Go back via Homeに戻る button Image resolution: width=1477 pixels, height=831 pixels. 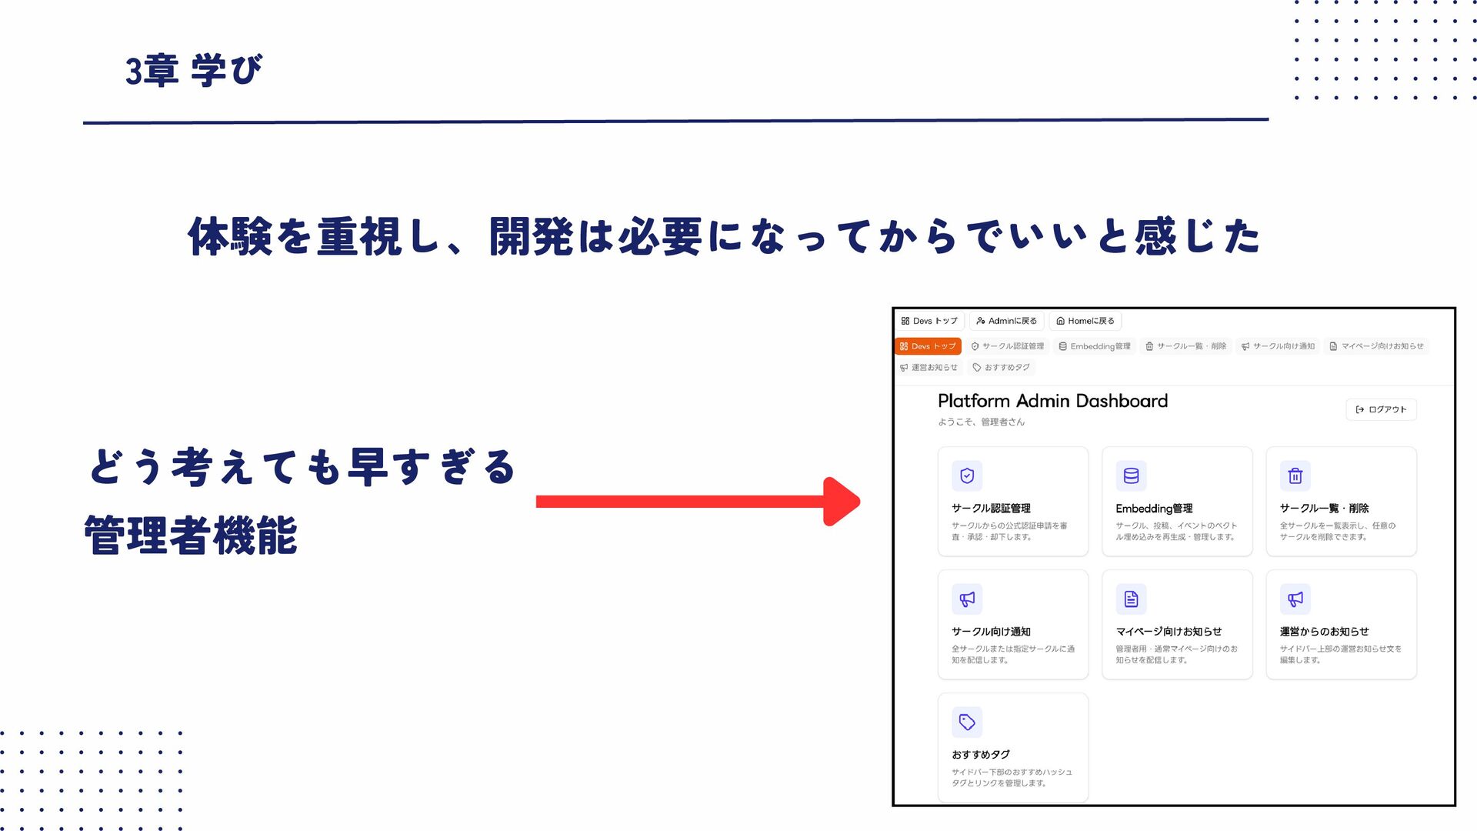point(1085,321)
